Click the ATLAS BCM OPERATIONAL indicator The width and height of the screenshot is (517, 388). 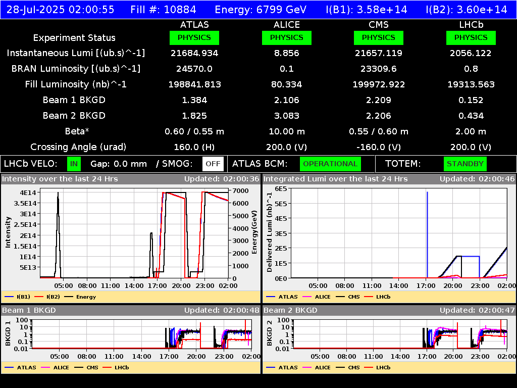pos(330,164)
